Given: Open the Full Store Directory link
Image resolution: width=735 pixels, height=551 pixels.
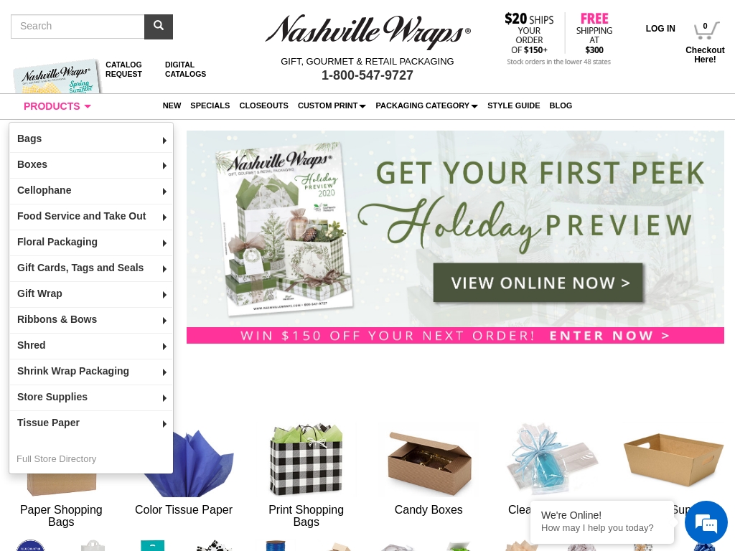Looking at the screenshot, I should 56,459.
